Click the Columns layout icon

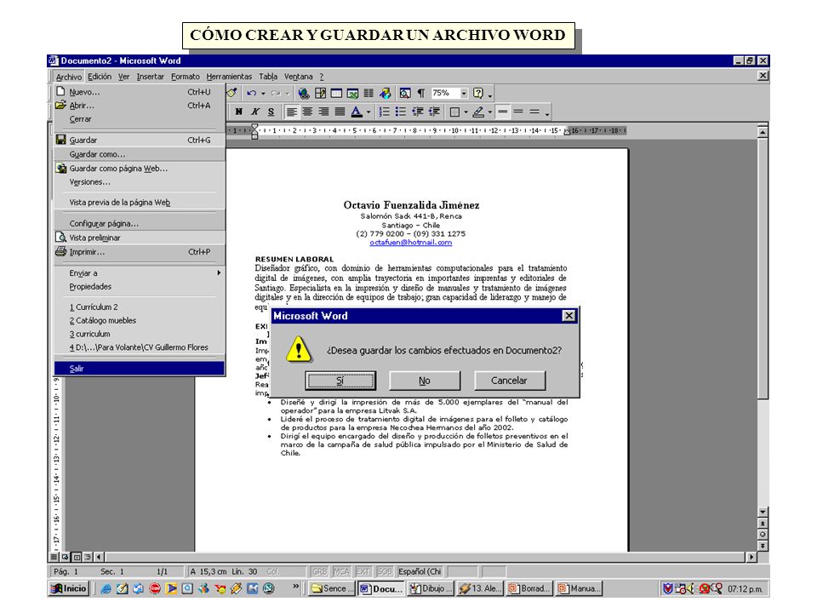click(369, 94)
